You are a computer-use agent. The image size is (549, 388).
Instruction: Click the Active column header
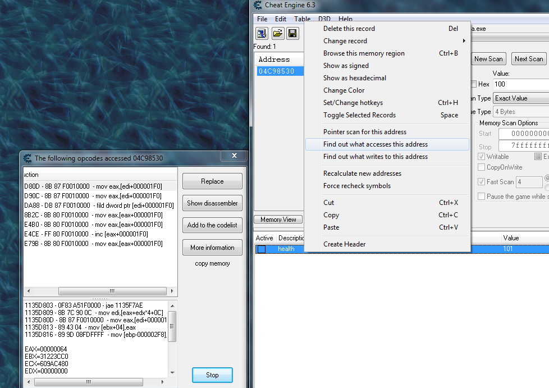click(264, 238)
